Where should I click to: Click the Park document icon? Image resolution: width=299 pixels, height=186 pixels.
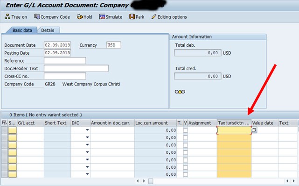(132, 17)
